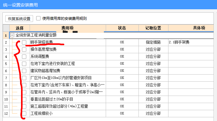Tick the 垂直运距超过±20m的子目 checkbox
Screen dimensions: 217x121
[x=24, y=99]
